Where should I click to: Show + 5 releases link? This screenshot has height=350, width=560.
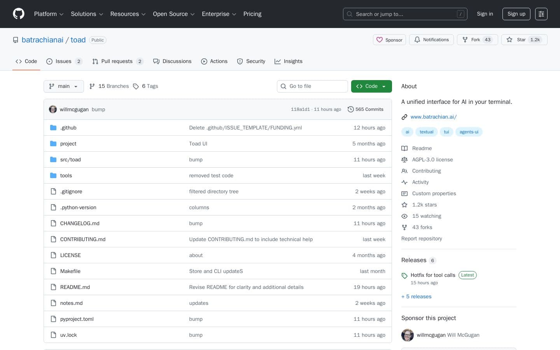pos(416,296)
